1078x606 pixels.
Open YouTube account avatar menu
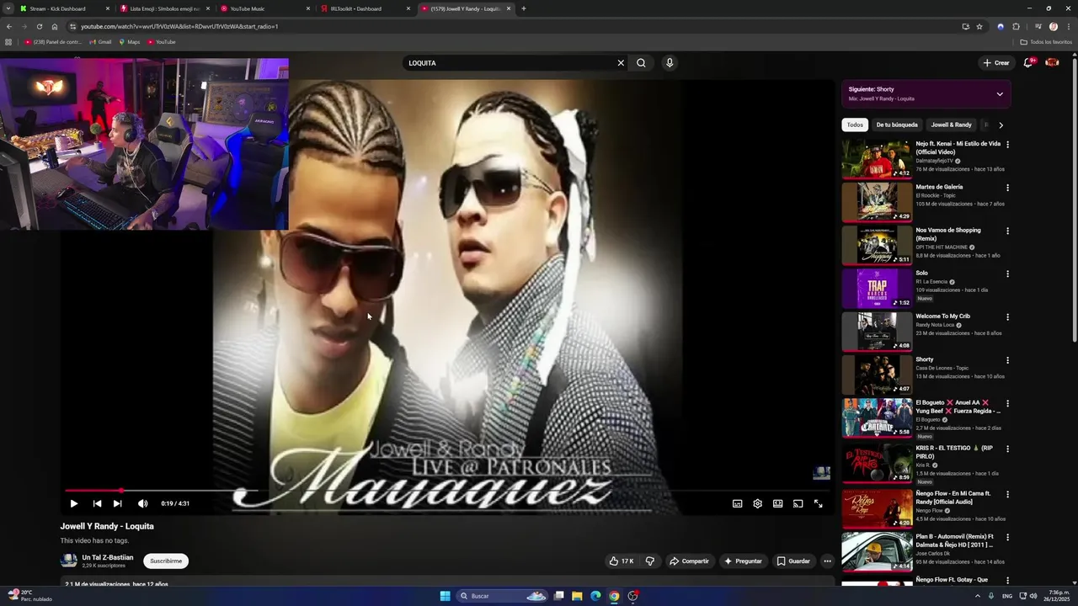click(x=1052, y=62)
